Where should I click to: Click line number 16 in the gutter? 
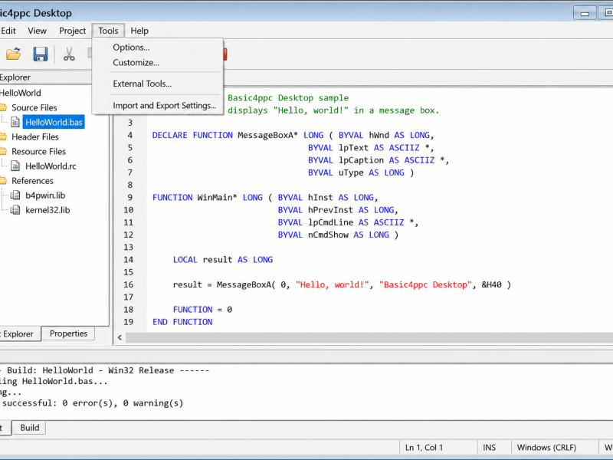(129, 284)
